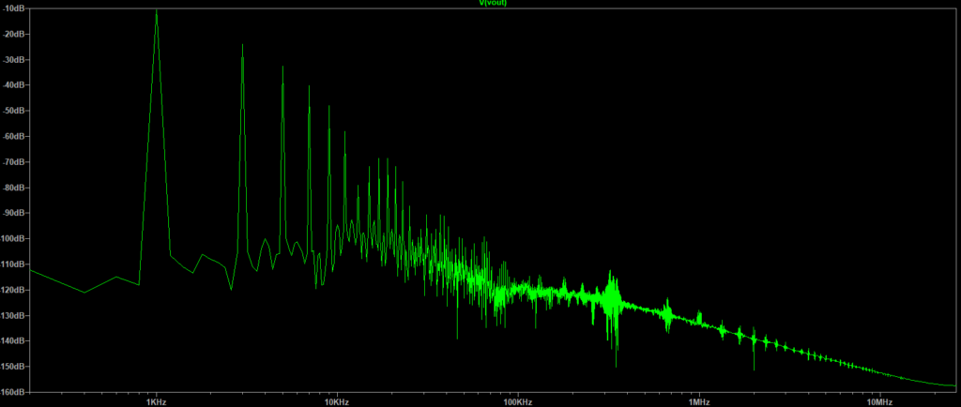Click the tallest peak tip at 1KHz

(x=157, y=10)
